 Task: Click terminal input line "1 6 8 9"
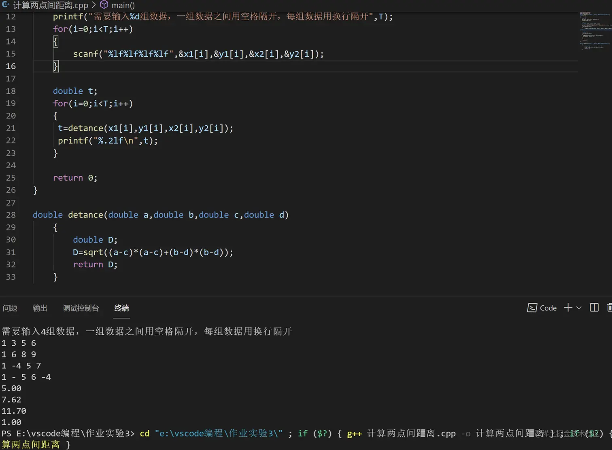(x=19, y=354)
